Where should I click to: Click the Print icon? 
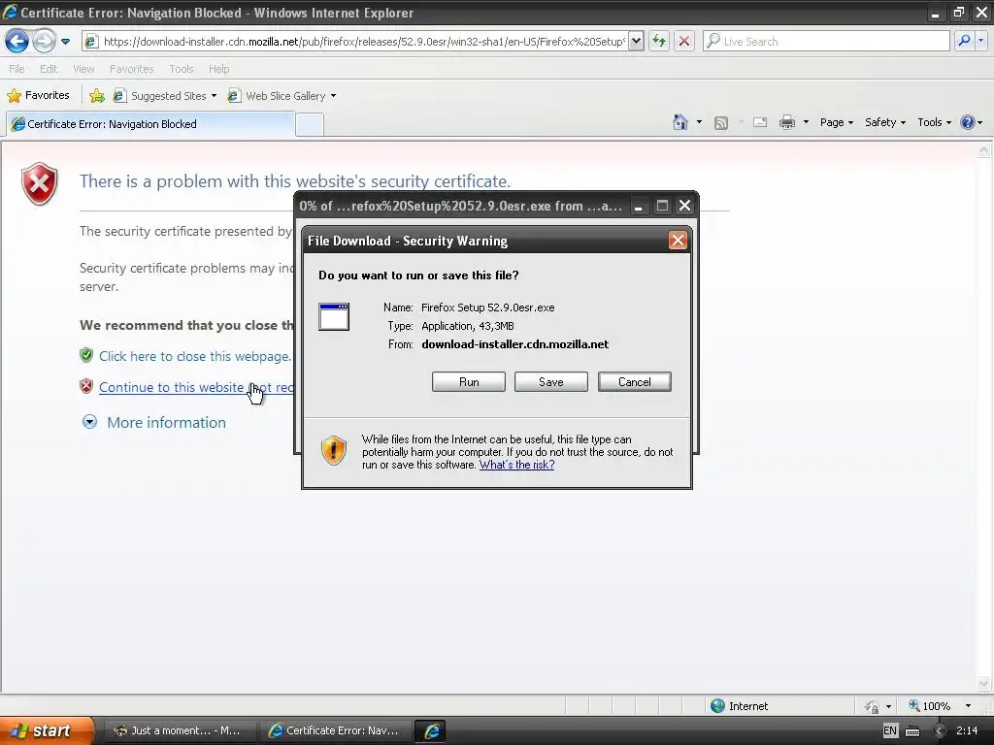tap(786, 122)
